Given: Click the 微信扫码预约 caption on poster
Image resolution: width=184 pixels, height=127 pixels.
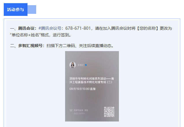Looking at the screenshot, I should click(79, 113).
